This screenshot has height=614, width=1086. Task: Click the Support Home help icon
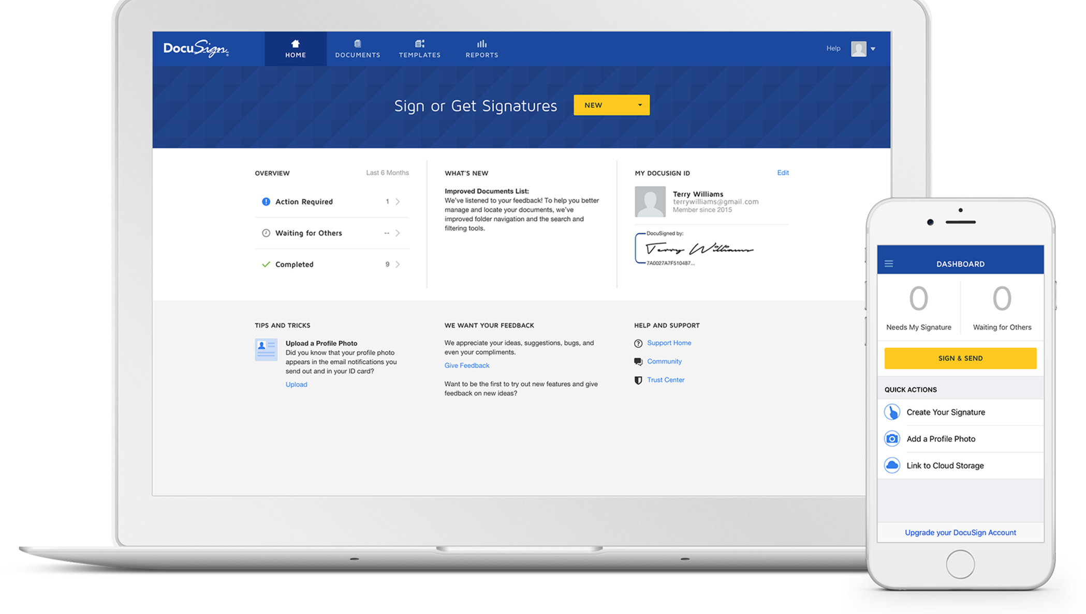tap(638, 342)
